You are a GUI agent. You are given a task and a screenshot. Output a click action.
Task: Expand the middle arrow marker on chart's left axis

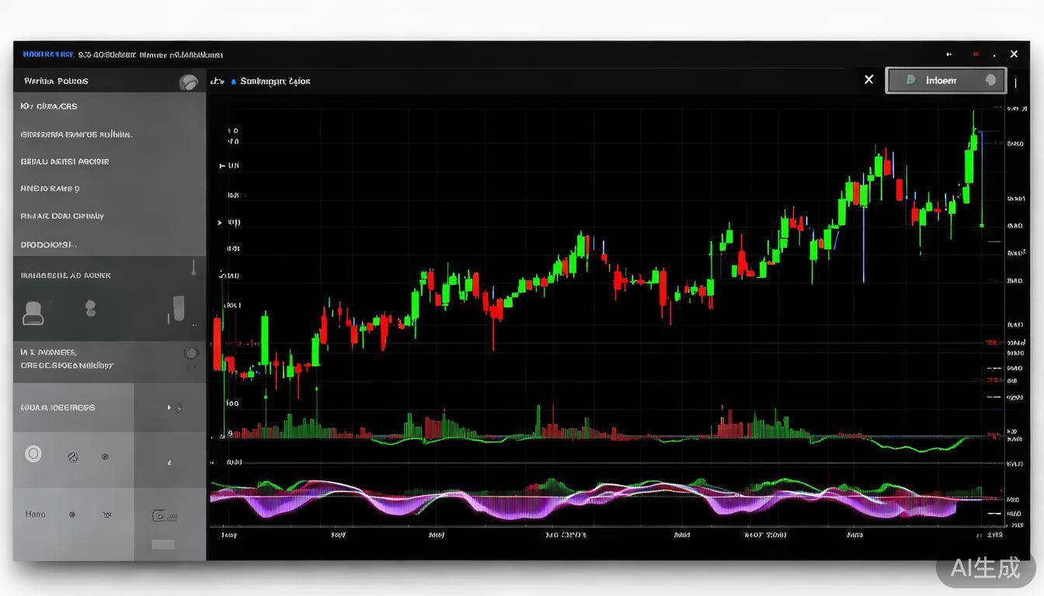click(221, 223)
